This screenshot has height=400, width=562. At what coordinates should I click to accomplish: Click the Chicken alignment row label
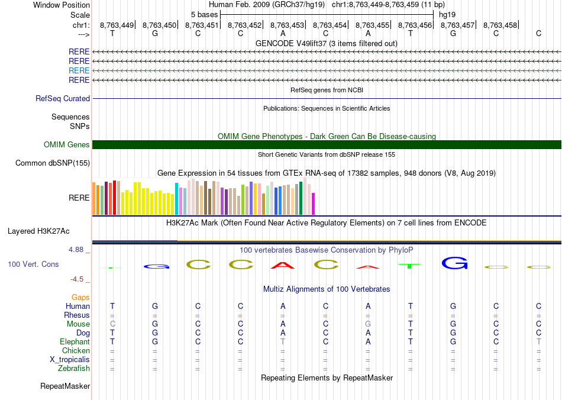[x=76, y=350]
